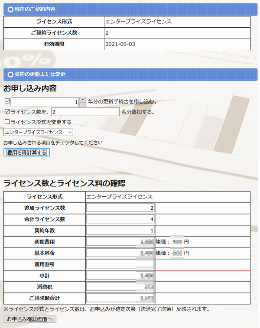Screen dimensions: 260x328
Task: Focus the 適用割引 field
Action: pyautogui.click(x=120, y=264)
